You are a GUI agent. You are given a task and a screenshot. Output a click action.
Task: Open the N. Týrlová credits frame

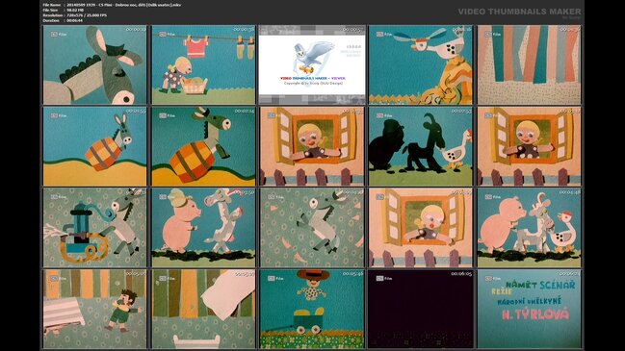coord(529,309)
